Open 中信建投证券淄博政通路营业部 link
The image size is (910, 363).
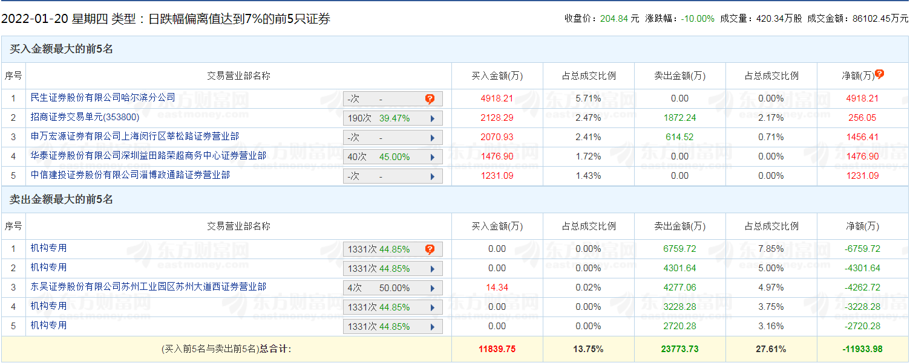(130, 175)
